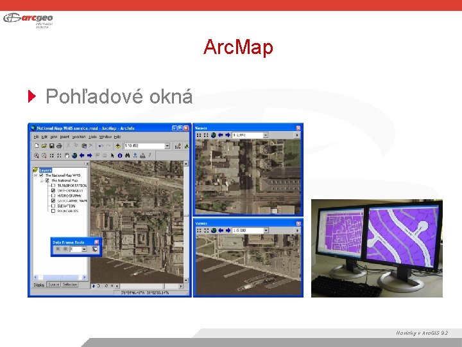Click Full Extent globe in upper Viewer
462x347 pixels.
coord(213,135)
